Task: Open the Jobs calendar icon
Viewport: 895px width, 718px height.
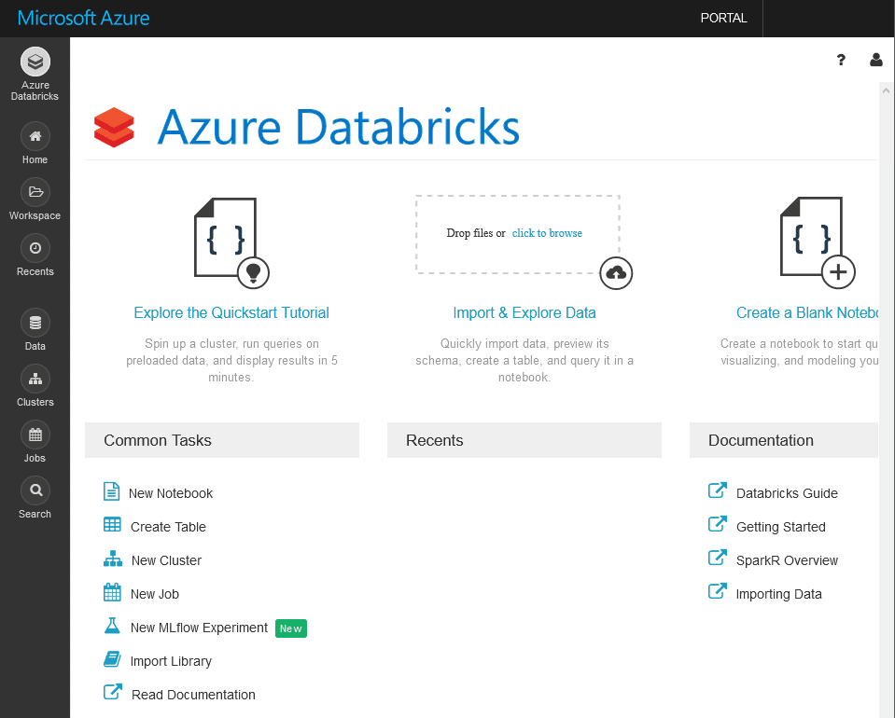Action: click(35, 435)
